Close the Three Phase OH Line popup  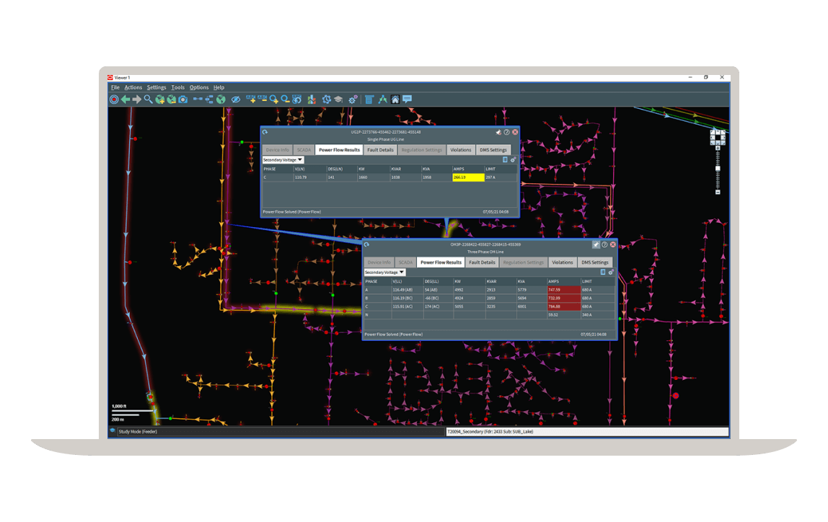[x=613, y=245]
